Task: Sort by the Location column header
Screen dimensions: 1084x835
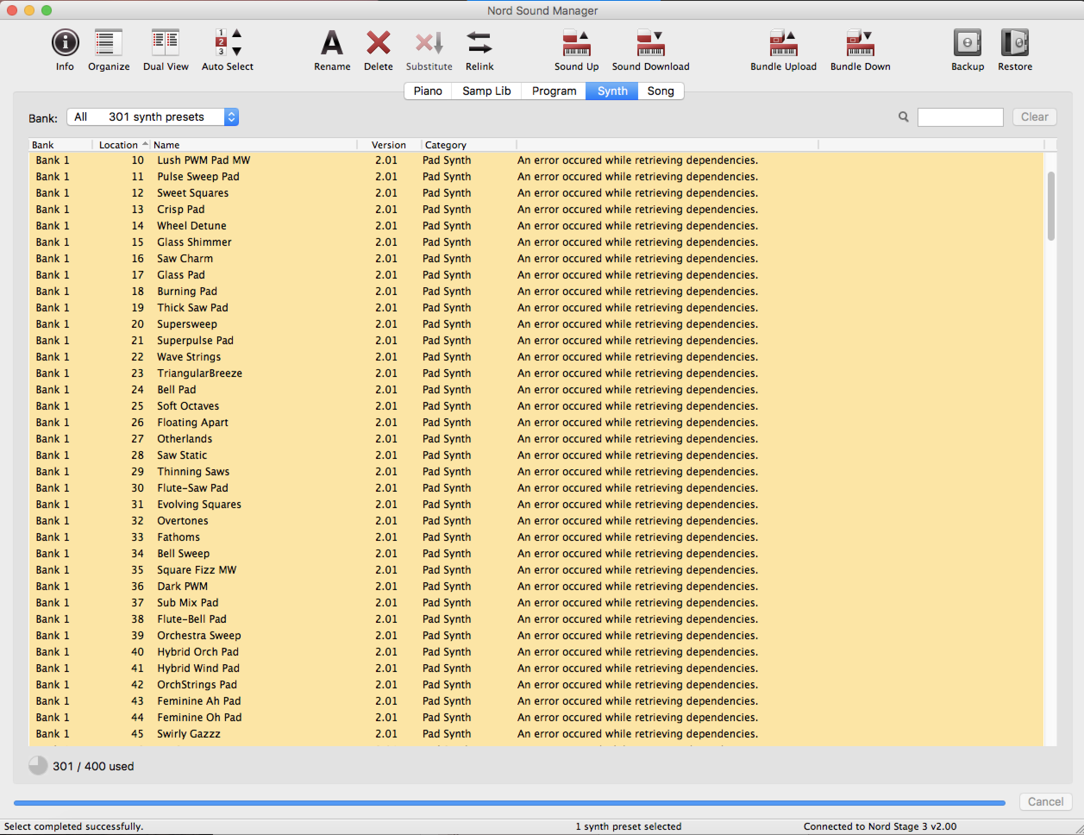Action: coord(121,144)
